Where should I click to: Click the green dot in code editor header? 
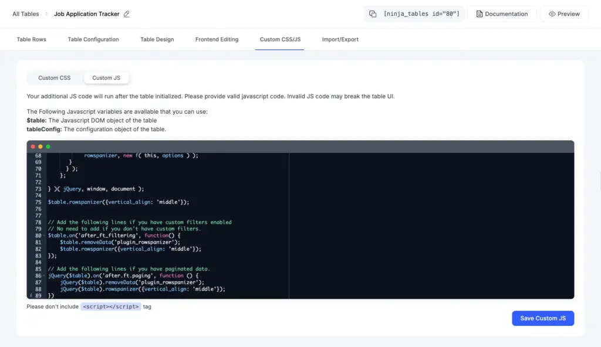(48, 147)
